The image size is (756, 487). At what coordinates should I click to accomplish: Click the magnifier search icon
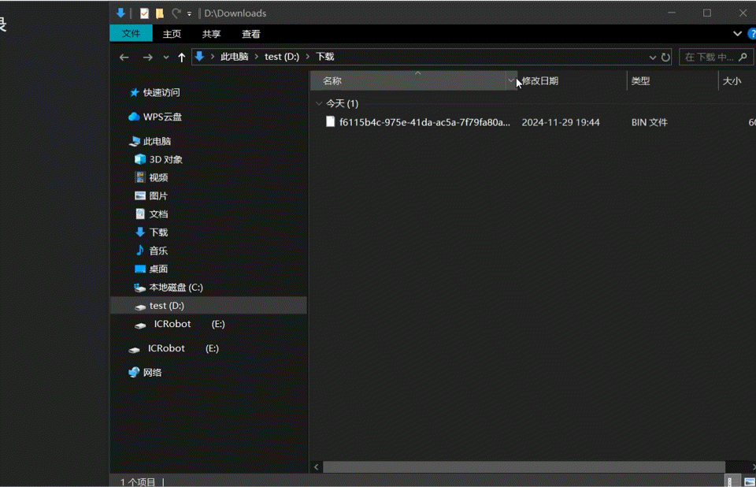tap(743, 57)
